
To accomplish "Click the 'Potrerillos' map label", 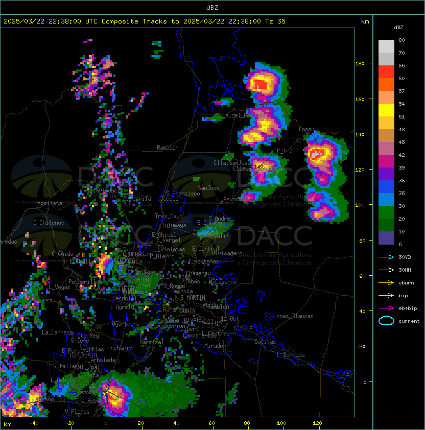I will click(85, 282).
